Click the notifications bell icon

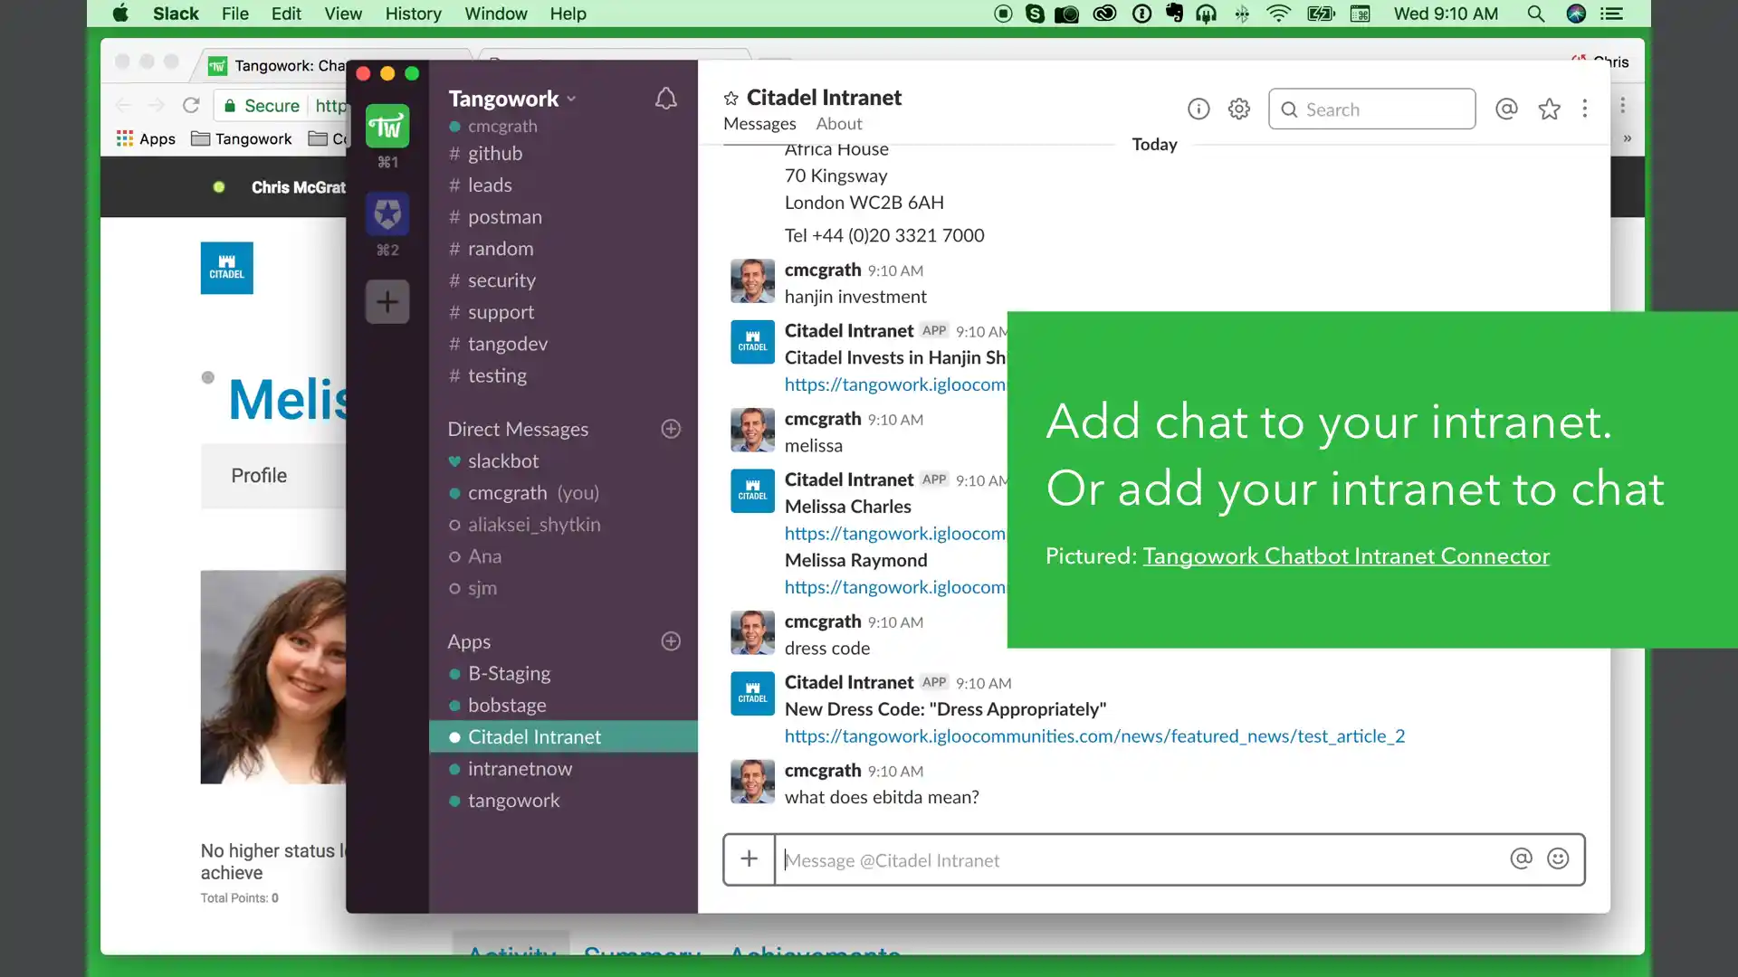665,99
